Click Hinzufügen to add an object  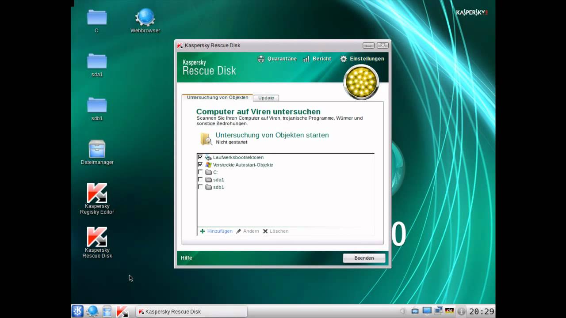coord(216,231)
